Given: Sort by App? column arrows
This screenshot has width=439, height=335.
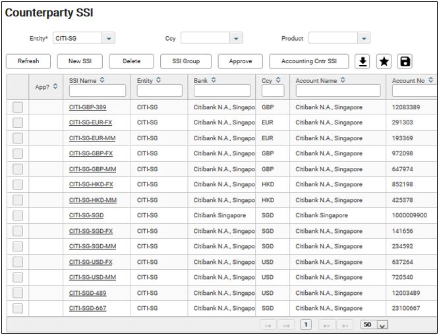Looking at the screenshot, I should tap(55, 86).
